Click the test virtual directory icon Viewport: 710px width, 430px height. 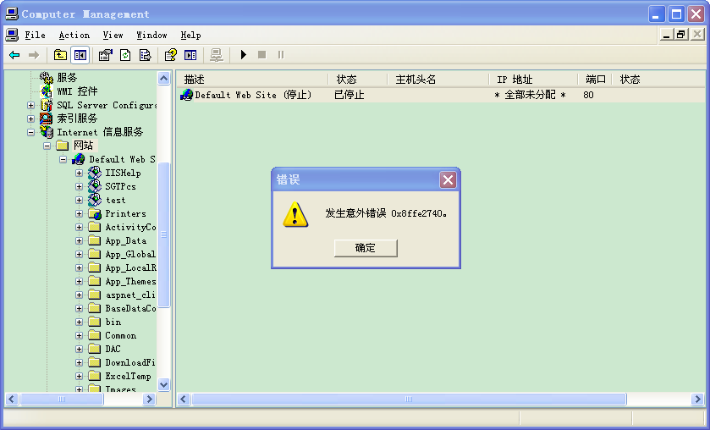coord(95,200)
